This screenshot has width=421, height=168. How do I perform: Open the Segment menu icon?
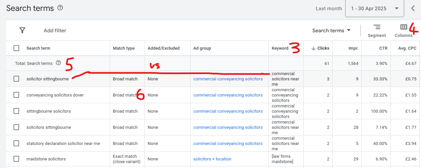(377, 27)
